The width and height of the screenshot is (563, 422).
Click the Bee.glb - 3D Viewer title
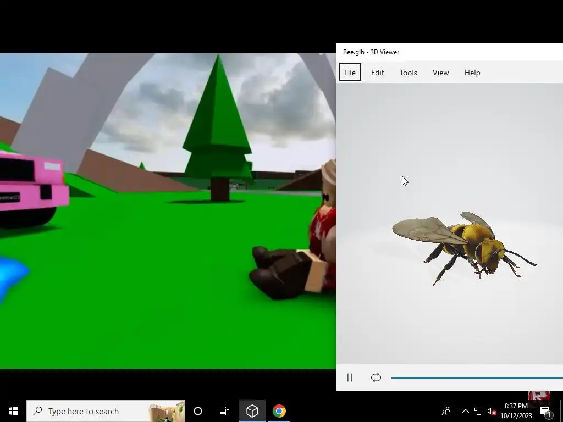pyautogui.click(x=371, y=52)
